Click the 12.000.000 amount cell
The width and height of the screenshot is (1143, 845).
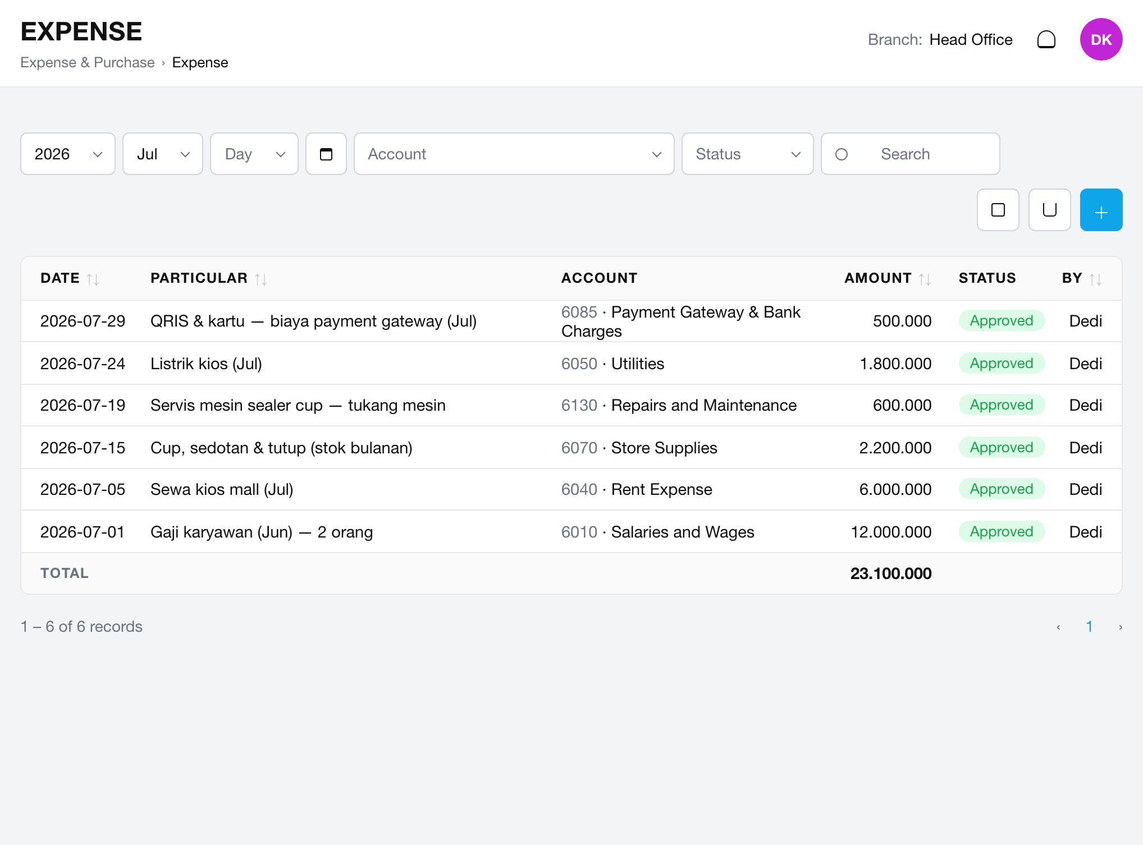891,532
